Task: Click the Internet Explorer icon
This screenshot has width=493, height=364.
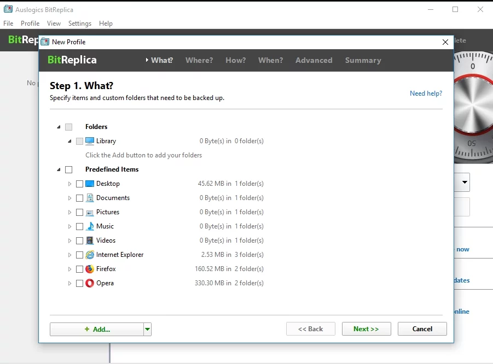Action: 90,255
